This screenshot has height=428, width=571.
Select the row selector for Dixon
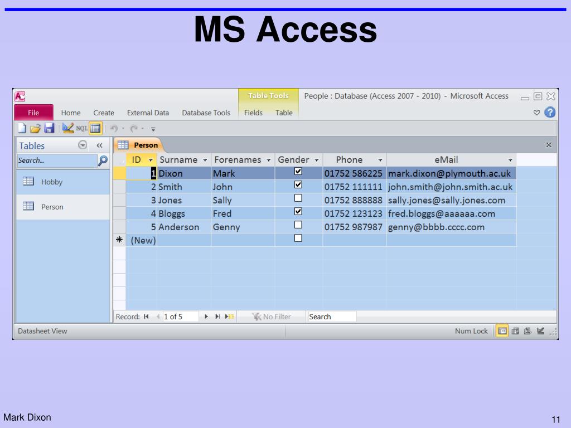coord(119,173)
